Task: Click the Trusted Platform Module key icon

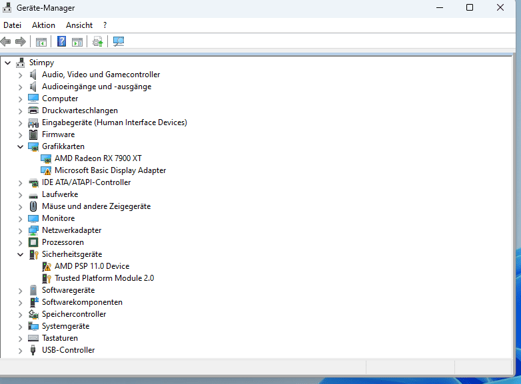Action: (x=47, y=278)
